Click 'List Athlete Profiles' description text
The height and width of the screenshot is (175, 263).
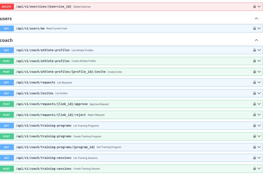(82, 50)
